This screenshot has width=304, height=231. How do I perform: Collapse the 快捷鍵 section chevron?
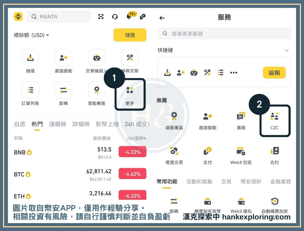(x=287, y=50)
